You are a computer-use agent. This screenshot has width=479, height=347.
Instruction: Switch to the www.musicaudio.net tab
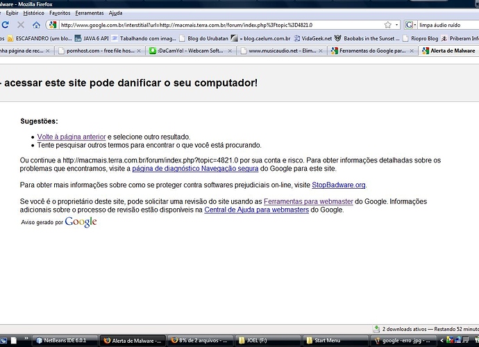click(282, 51)
